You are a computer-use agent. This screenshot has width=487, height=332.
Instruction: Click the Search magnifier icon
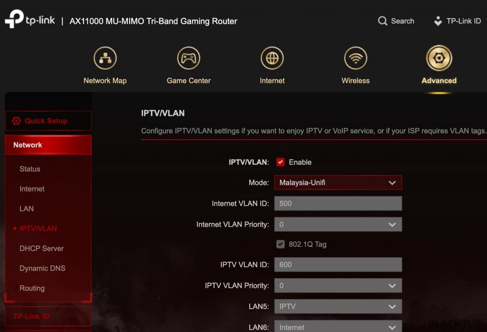point(382,21)
